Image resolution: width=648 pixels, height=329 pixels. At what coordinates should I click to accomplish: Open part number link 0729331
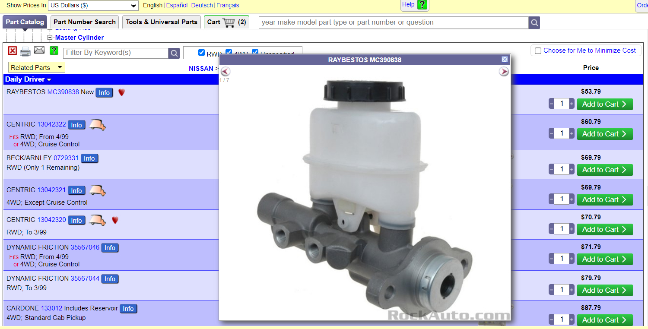click(66, 158)
